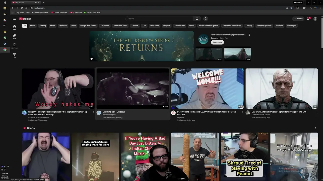The width and height of the screenshot is (323, 181).
Task: Open the bookmarks apps grid icon
Action: point(13,13)
